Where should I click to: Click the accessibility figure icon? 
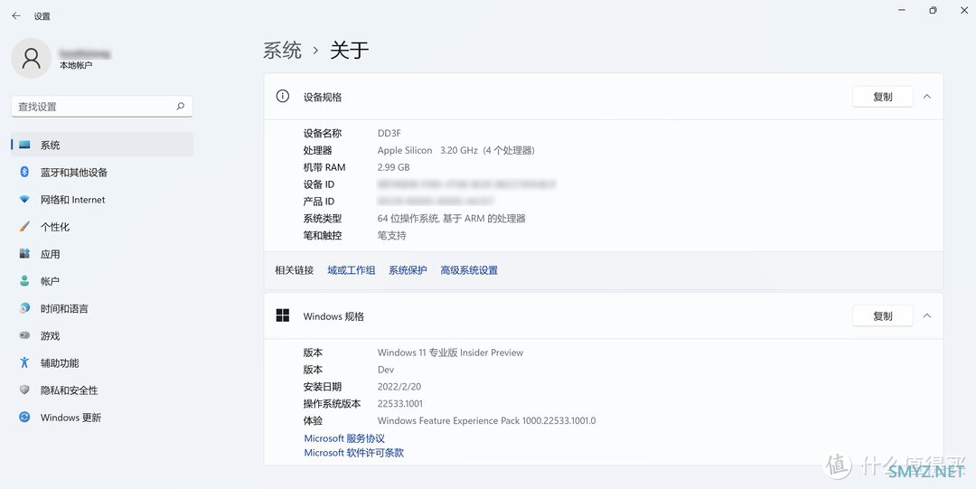pos(24,362)
